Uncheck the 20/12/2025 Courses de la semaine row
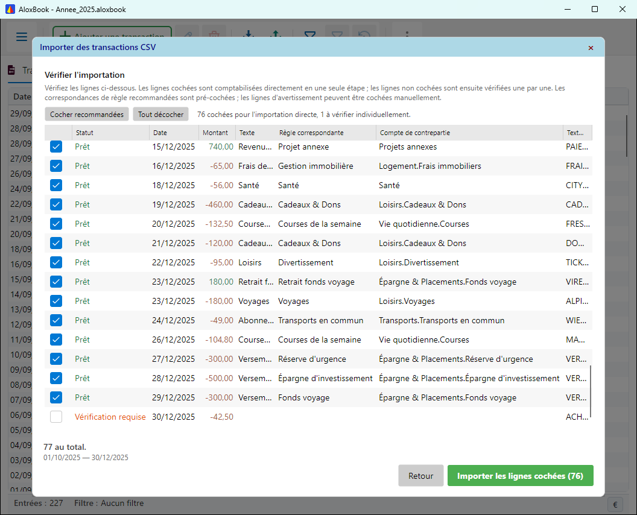This screenshot has height=515, width=637. 56,224
